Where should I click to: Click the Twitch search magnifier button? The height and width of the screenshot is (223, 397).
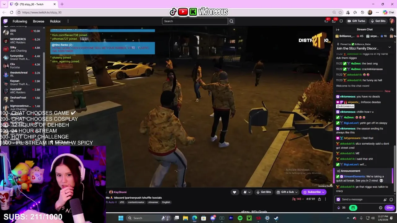231,21
